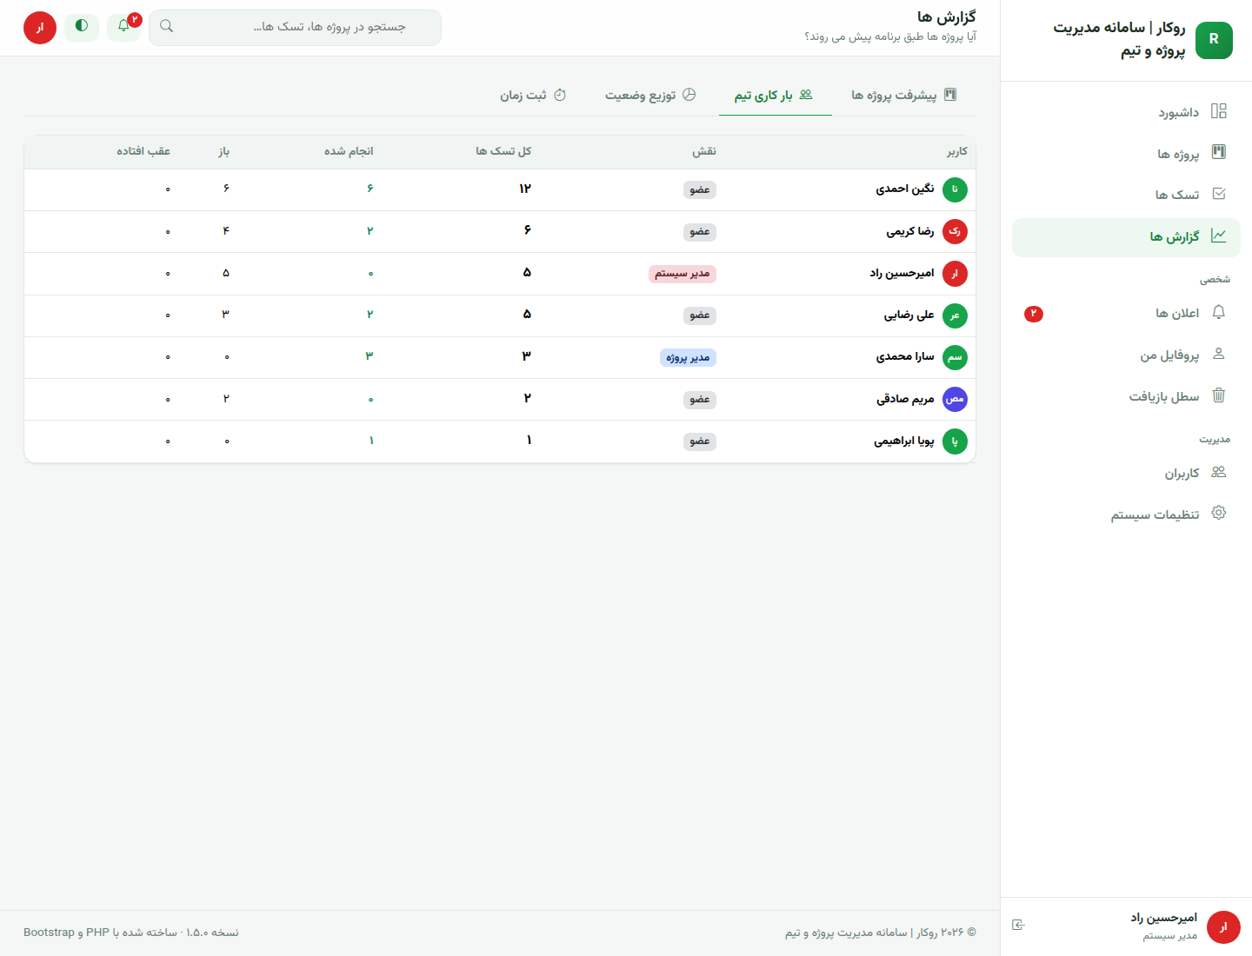The image size is (1252, 956).
Task: Go to داشبورد in the sidebar
Action: tap(1126, 112)
